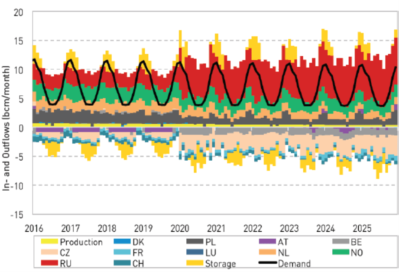The image size is (399, 272).
Task: Click the "2016" x-axis year label
Action: [x=34, y=228]
